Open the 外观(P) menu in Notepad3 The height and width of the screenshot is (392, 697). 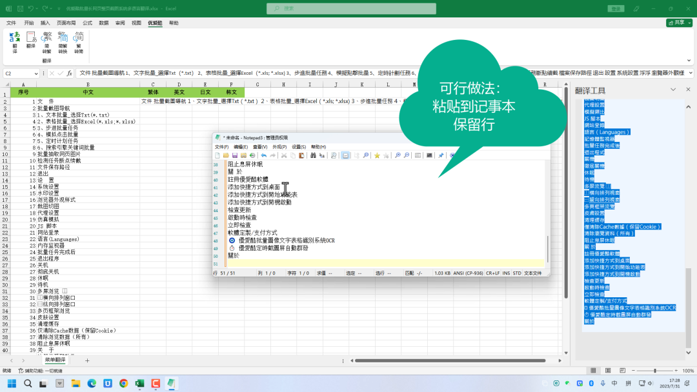(279, 147)
